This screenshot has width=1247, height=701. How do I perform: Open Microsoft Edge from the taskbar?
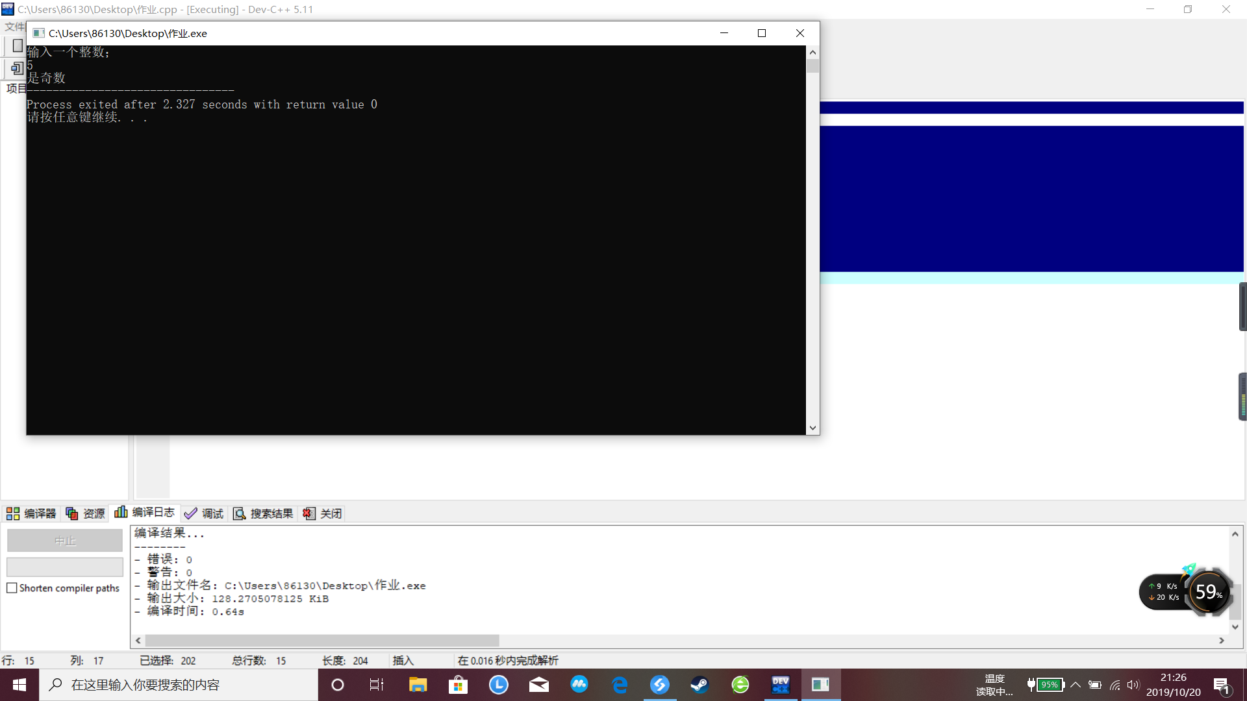(x=620, y=685)
